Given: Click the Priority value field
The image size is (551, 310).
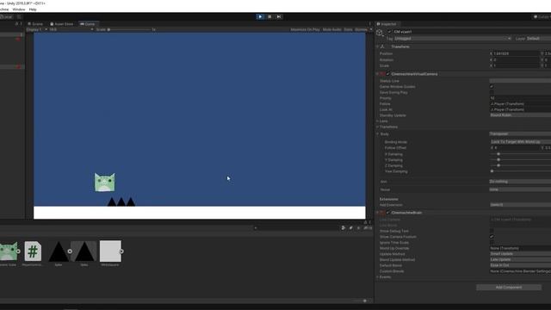Looking at the screenshot, I should [x=520, y=98].
